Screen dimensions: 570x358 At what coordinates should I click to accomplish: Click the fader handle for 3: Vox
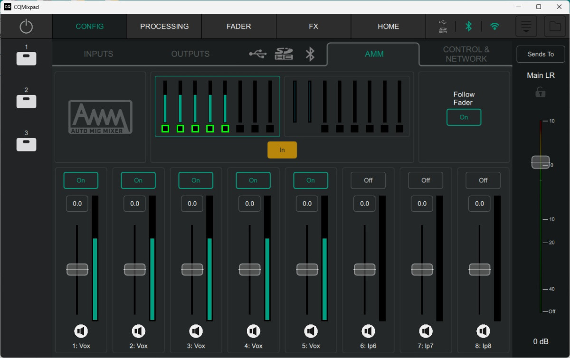[192, 269]
